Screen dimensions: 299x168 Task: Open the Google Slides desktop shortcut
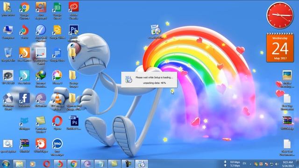tap(57, 32)
